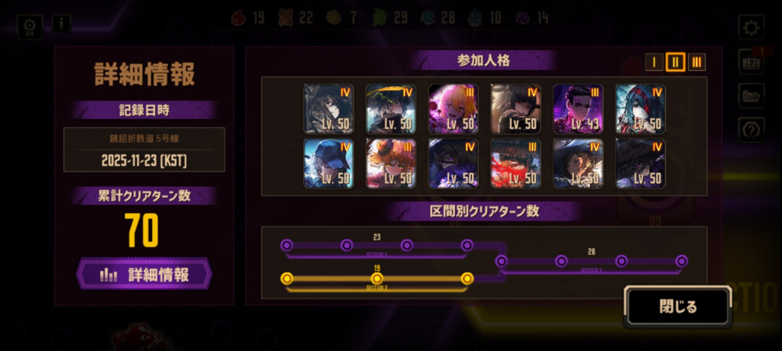Select the blue cap identity portrait
Image resolution: width=782 pixels, height=351 pixels.
pyautogui.click(x=328, y=163)
